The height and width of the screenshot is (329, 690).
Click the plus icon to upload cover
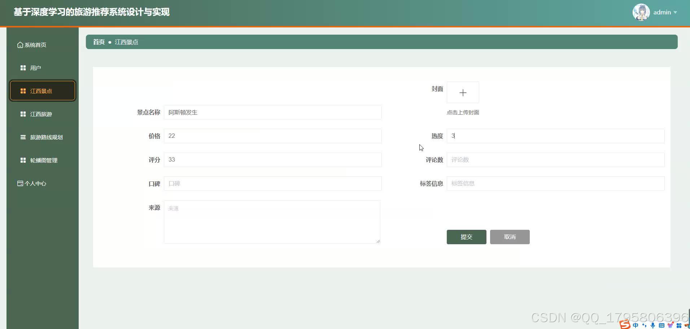tap(463, 93)
